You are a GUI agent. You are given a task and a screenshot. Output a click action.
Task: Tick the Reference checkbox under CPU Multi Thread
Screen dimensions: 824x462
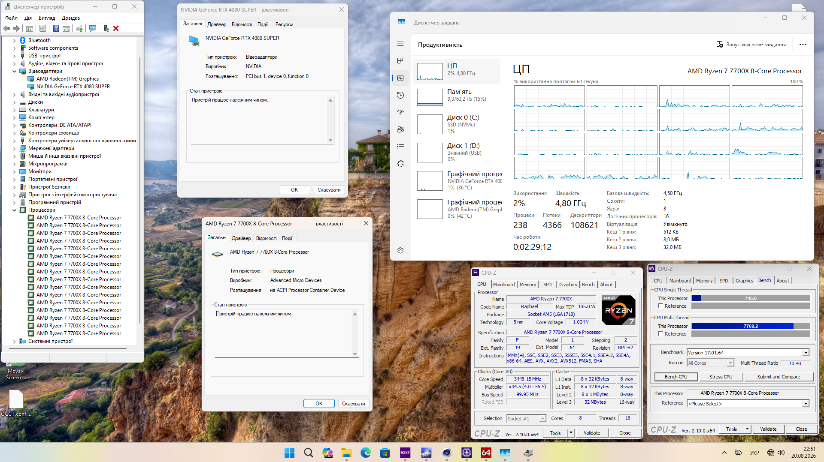point(661,334)
